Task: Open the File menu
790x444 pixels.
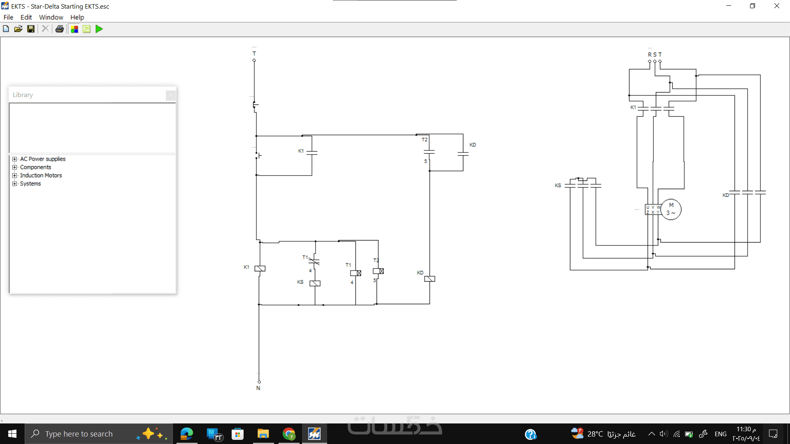Action: pos(8,17)
